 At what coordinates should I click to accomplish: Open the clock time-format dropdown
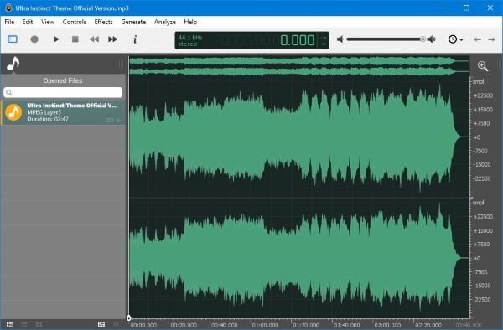pyautogui.click(x=455, y=39)
